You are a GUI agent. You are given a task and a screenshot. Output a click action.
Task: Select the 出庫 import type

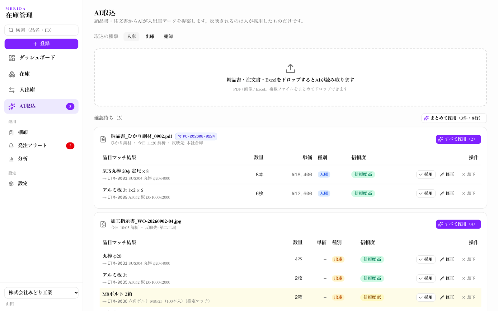(150, 36)
